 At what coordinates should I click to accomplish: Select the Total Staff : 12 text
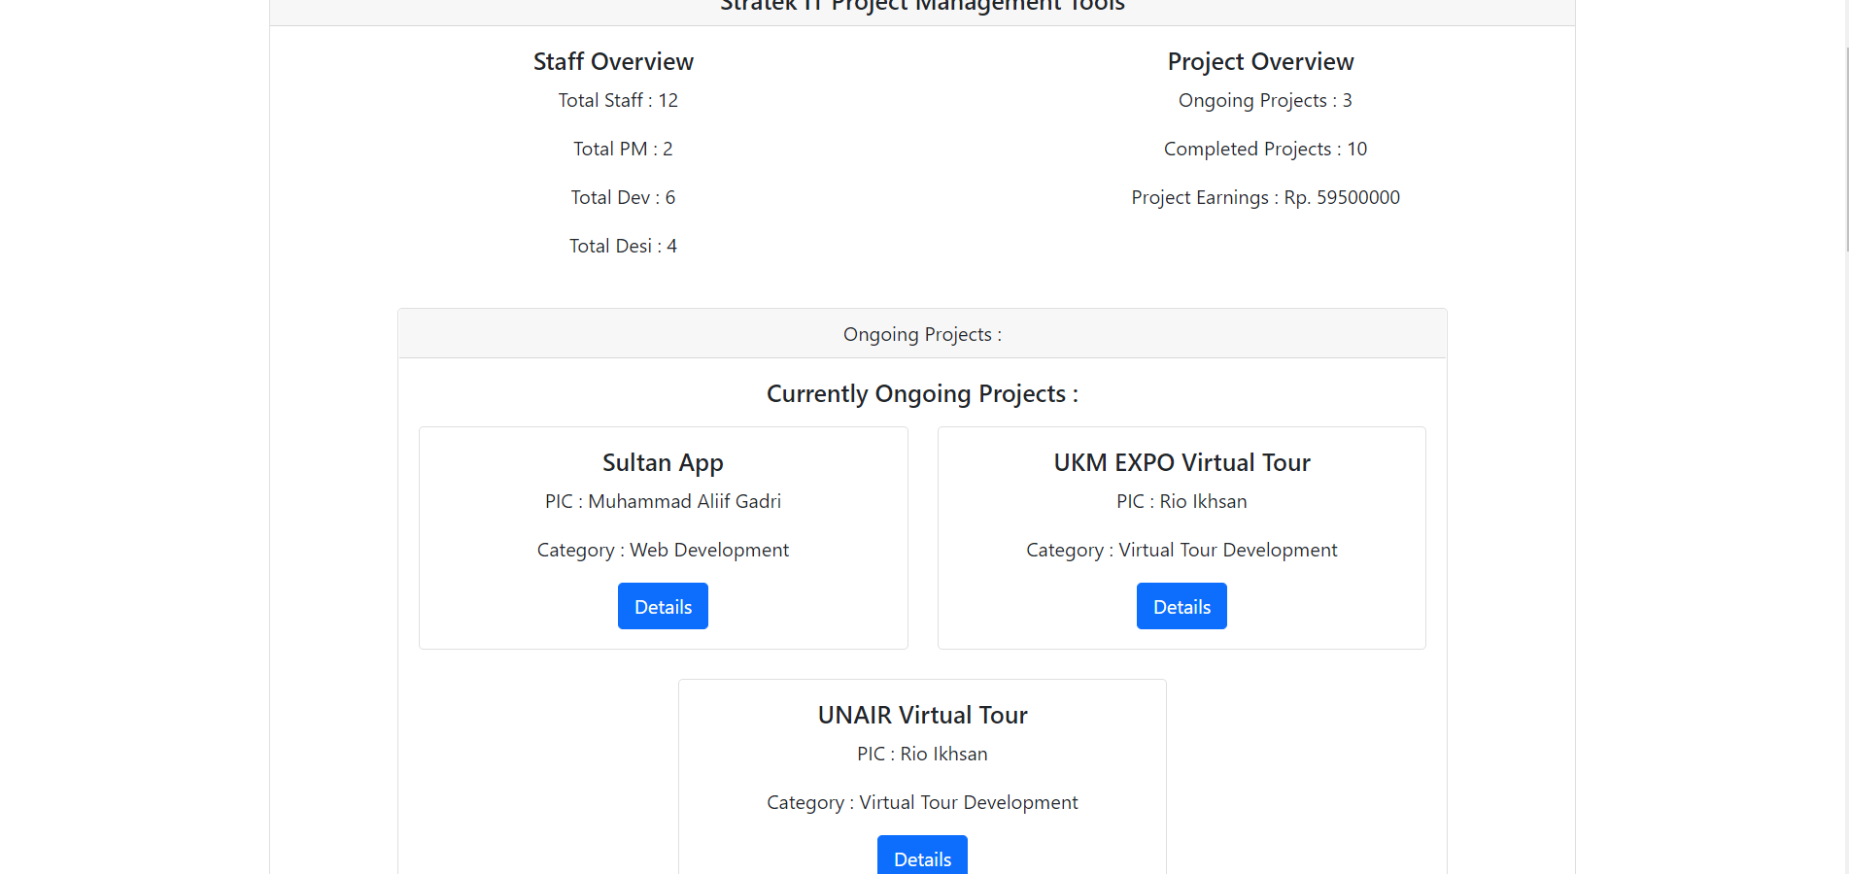coord(618,100)
